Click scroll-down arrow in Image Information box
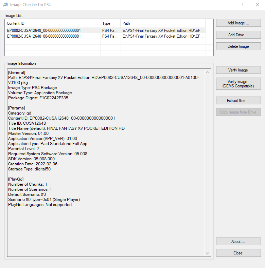 207,253
